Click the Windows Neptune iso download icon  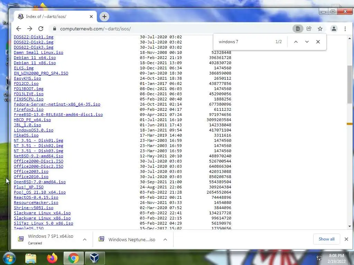tap(101, 239)
